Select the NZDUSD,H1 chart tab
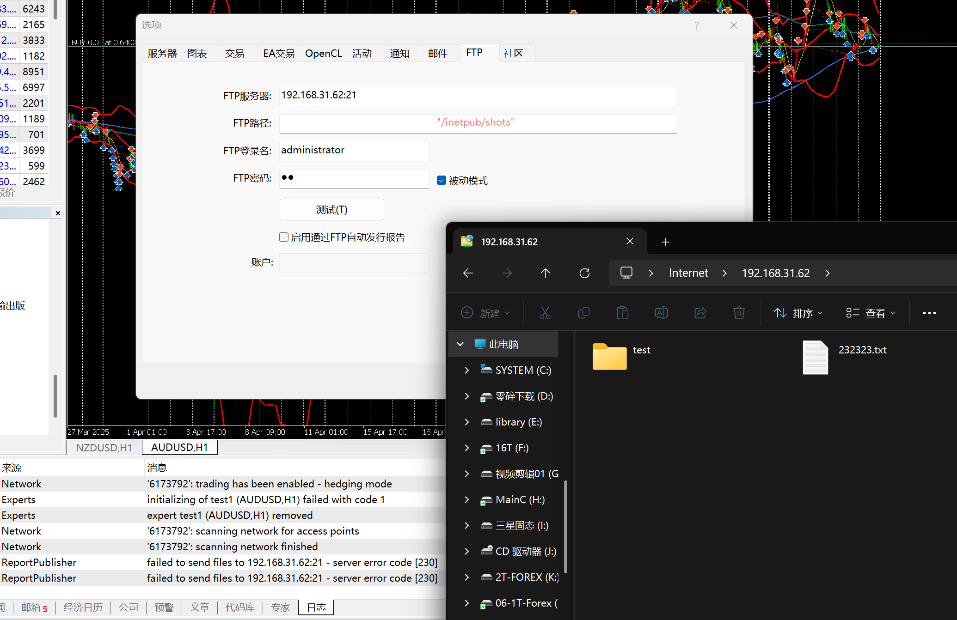This screenshot has width=957, height=620. [x=104, y=448]
